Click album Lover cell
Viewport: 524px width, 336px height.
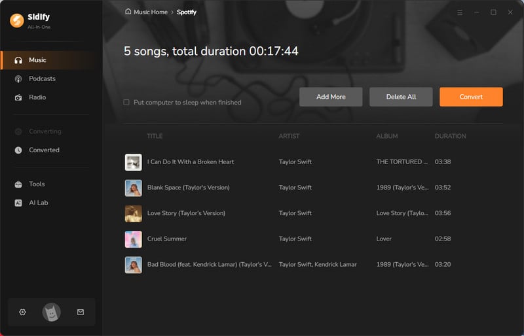pyautogui.click(x=384, y=239)
